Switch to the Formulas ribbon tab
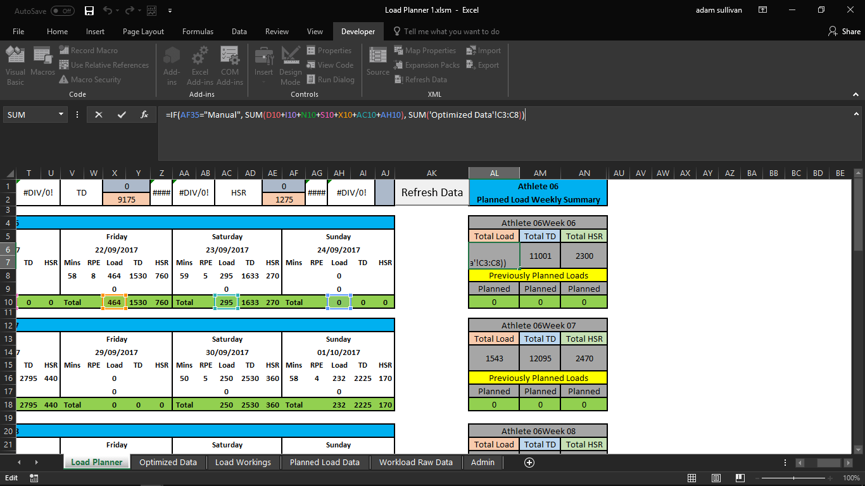The height and width of the screenshot is (486, 865). (x=198, y=31)
